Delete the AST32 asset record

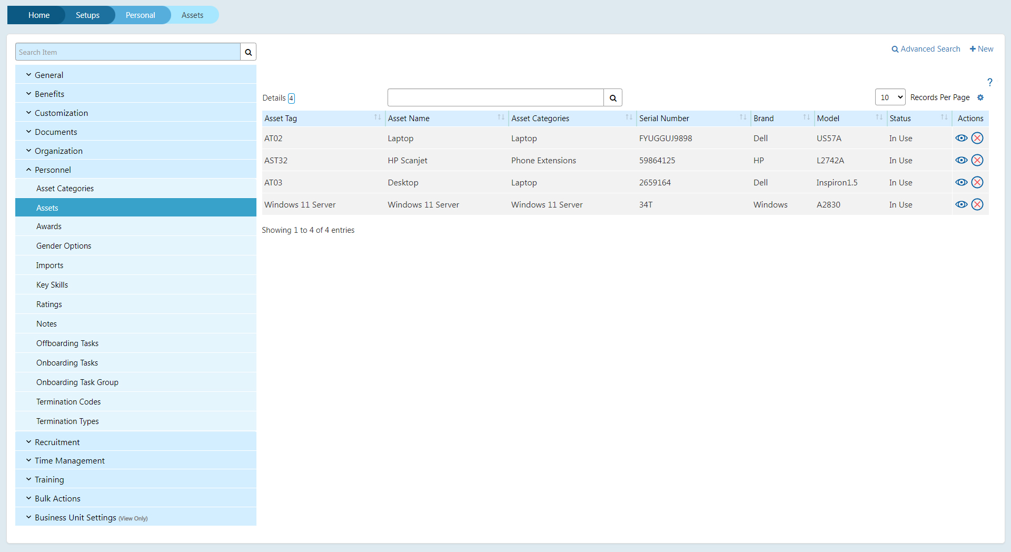tap(978, 160)
